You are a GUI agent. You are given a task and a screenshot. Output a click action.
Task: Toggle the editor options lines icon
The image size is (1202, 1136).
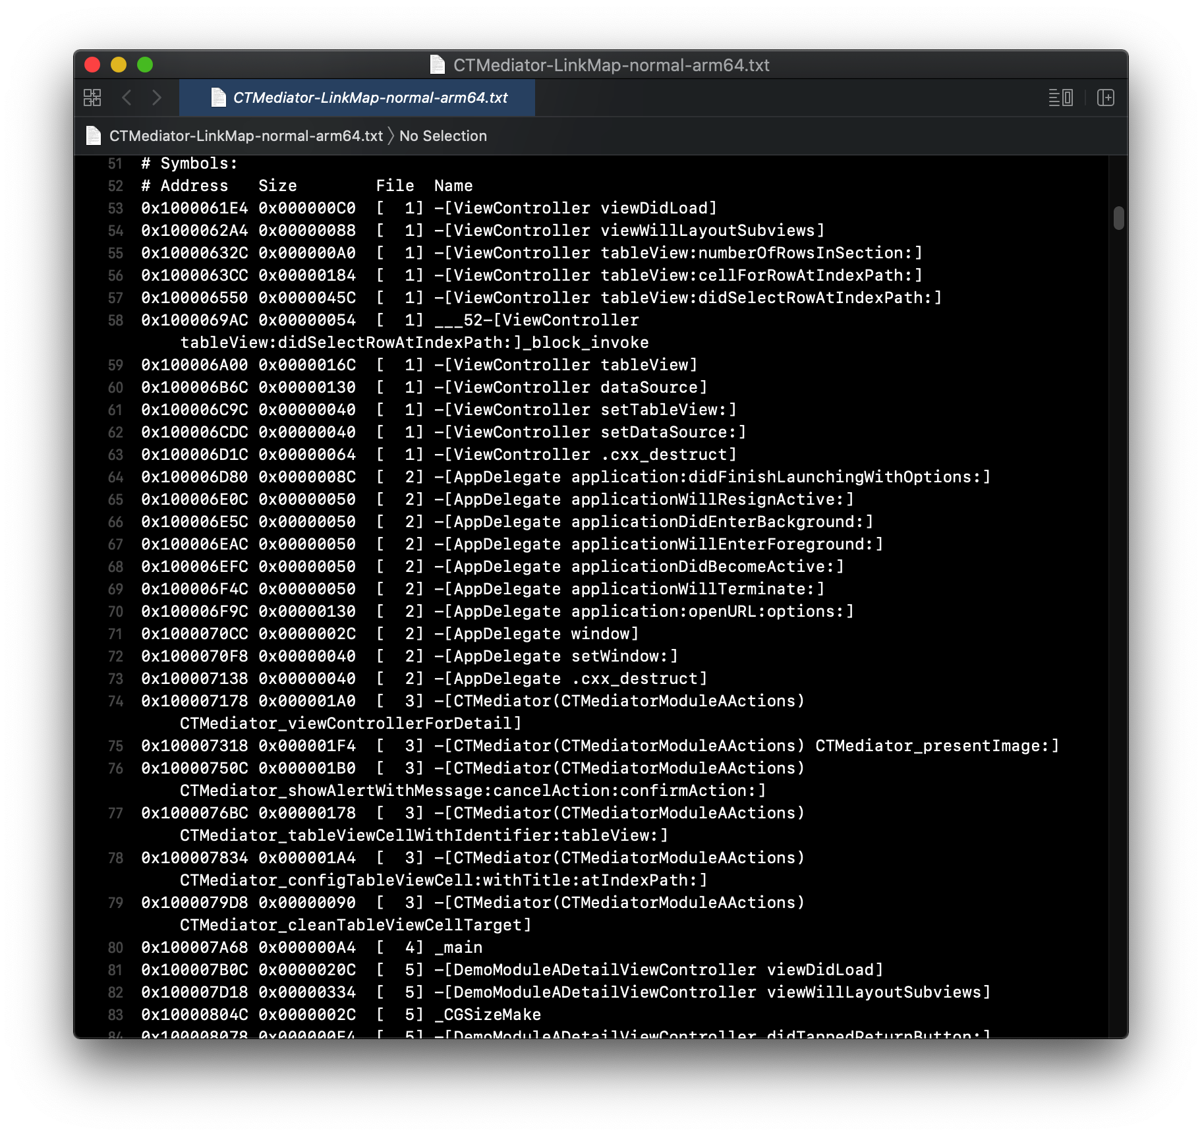tap(1060, 98)
